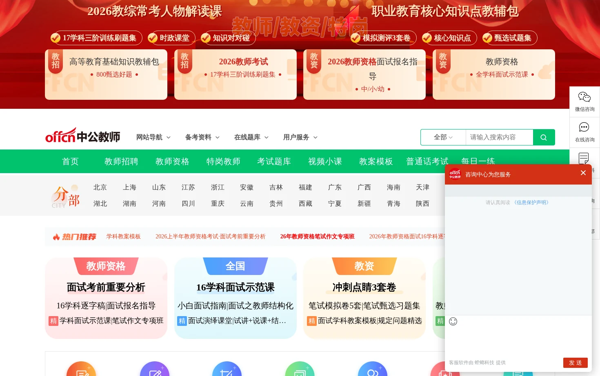The width and height of the screenshot is (600, 376).
Task: Open the 教师资格 tab
Action: [x=172, y=161]
